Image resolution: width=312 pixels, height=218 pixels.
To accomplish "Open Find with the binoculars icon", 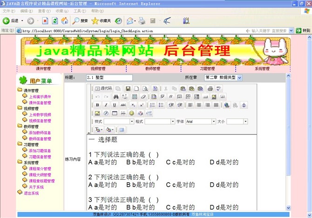I will [x=116, y=97].
